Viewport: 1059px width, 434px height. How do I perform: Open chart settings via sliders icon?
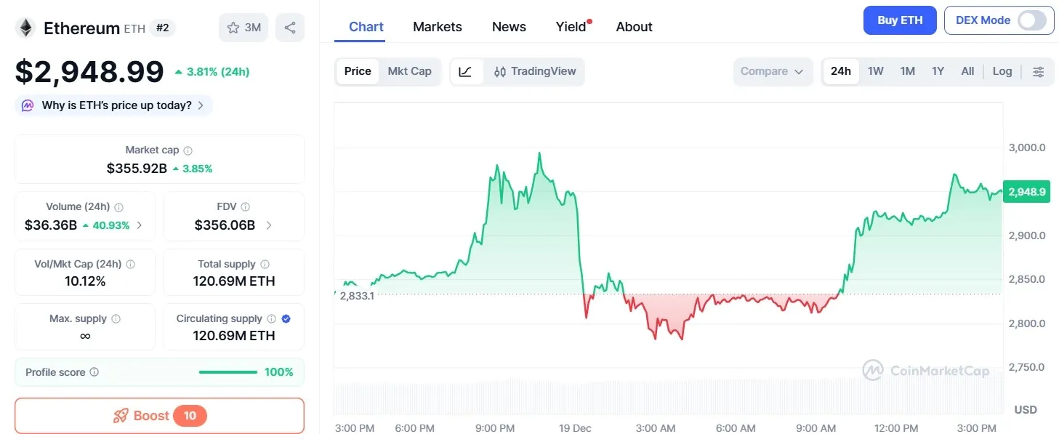point(1038,71)
